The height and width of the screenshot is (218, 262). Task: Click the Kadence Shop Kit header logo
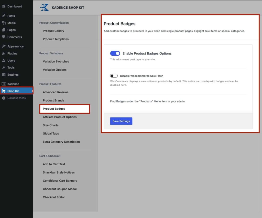click(x=45, y=7)
